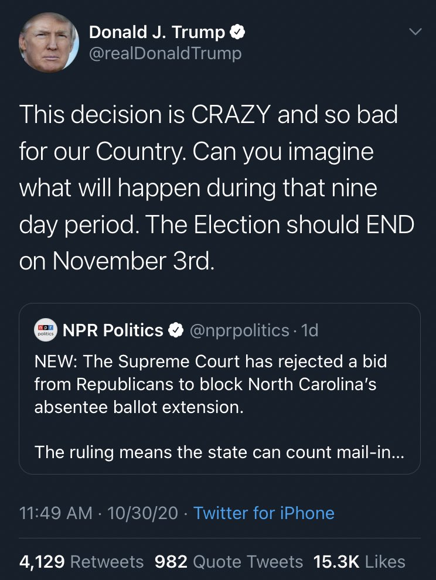Open the Twitter for iPhone source link

click(264, 513)
